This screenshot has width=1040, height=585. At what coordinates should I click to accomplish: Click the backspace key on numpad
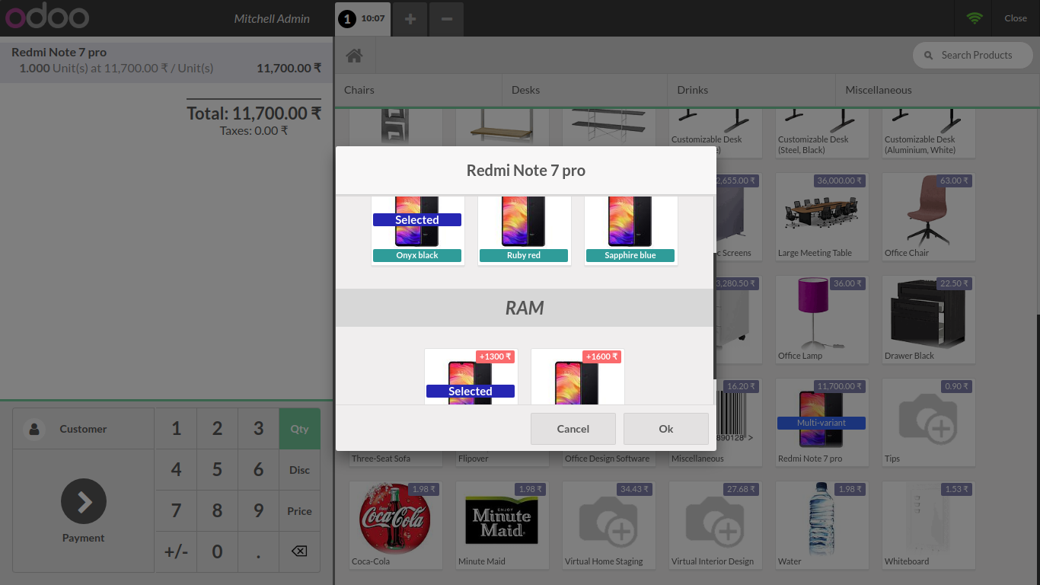point(299,551)
